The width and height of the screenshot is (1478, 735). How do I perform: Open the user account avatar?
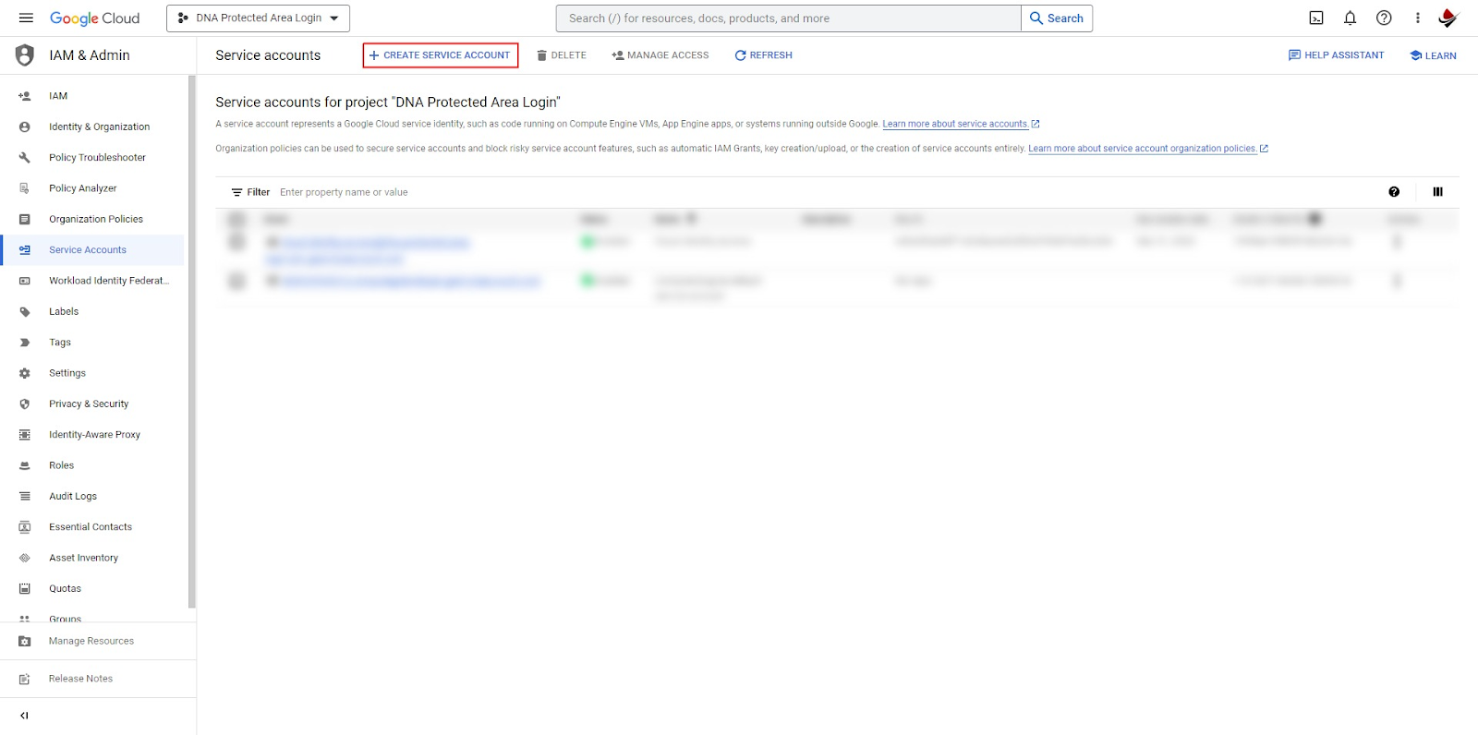[x=1448, y=18]
